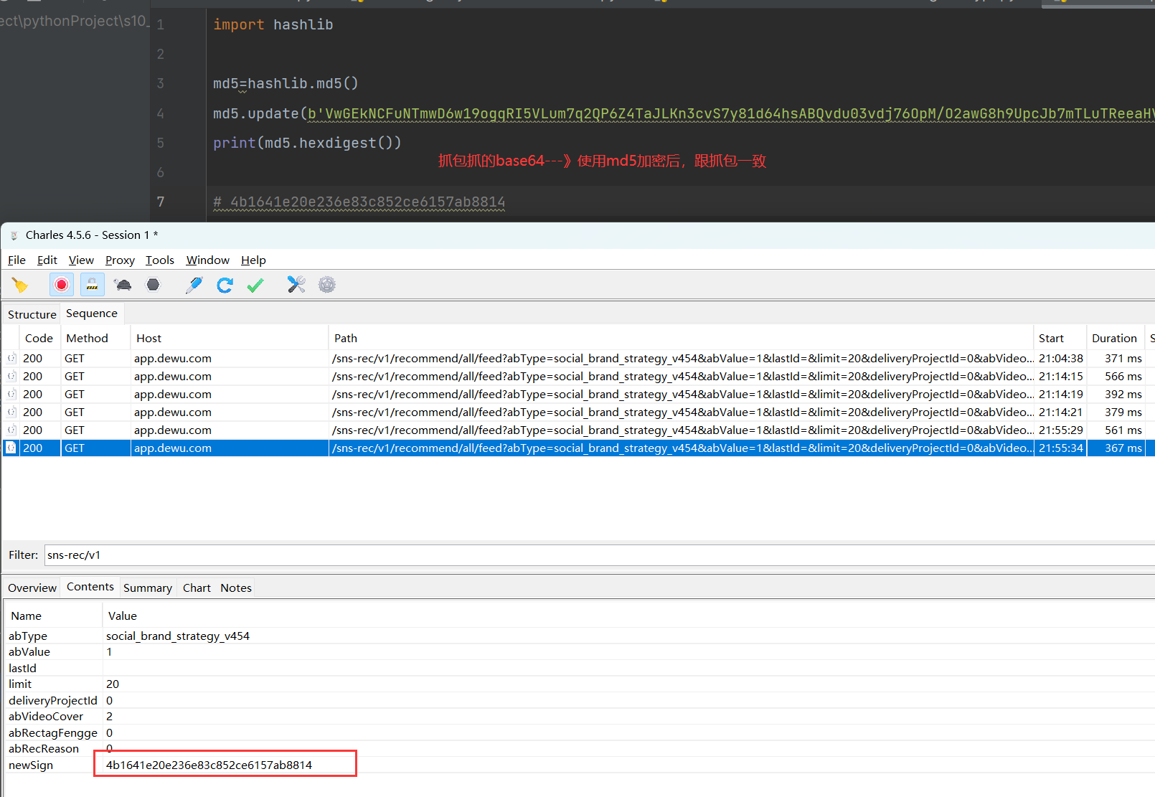Toggle Throttling turtle icon
This screenshot has height=797, width=1155.
click(x=123, y=286)
